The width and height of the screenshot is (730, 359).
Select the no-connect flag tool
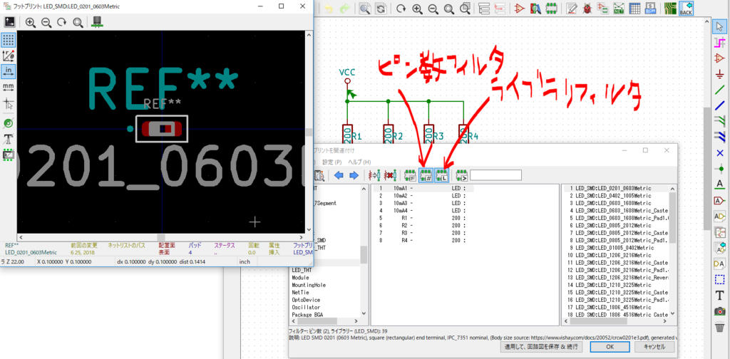tap(720, 152)
